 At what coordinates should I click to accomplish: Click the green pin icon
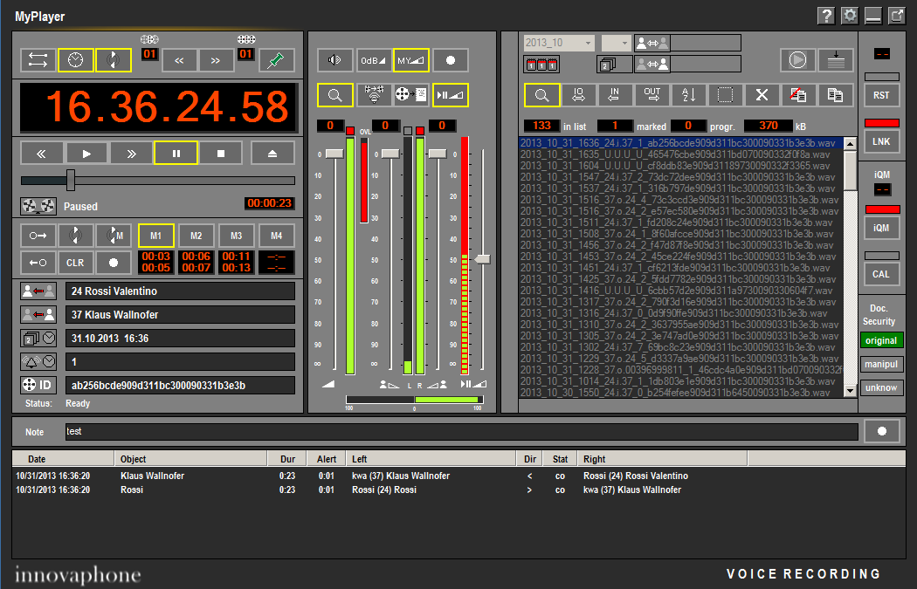point(277,60)
